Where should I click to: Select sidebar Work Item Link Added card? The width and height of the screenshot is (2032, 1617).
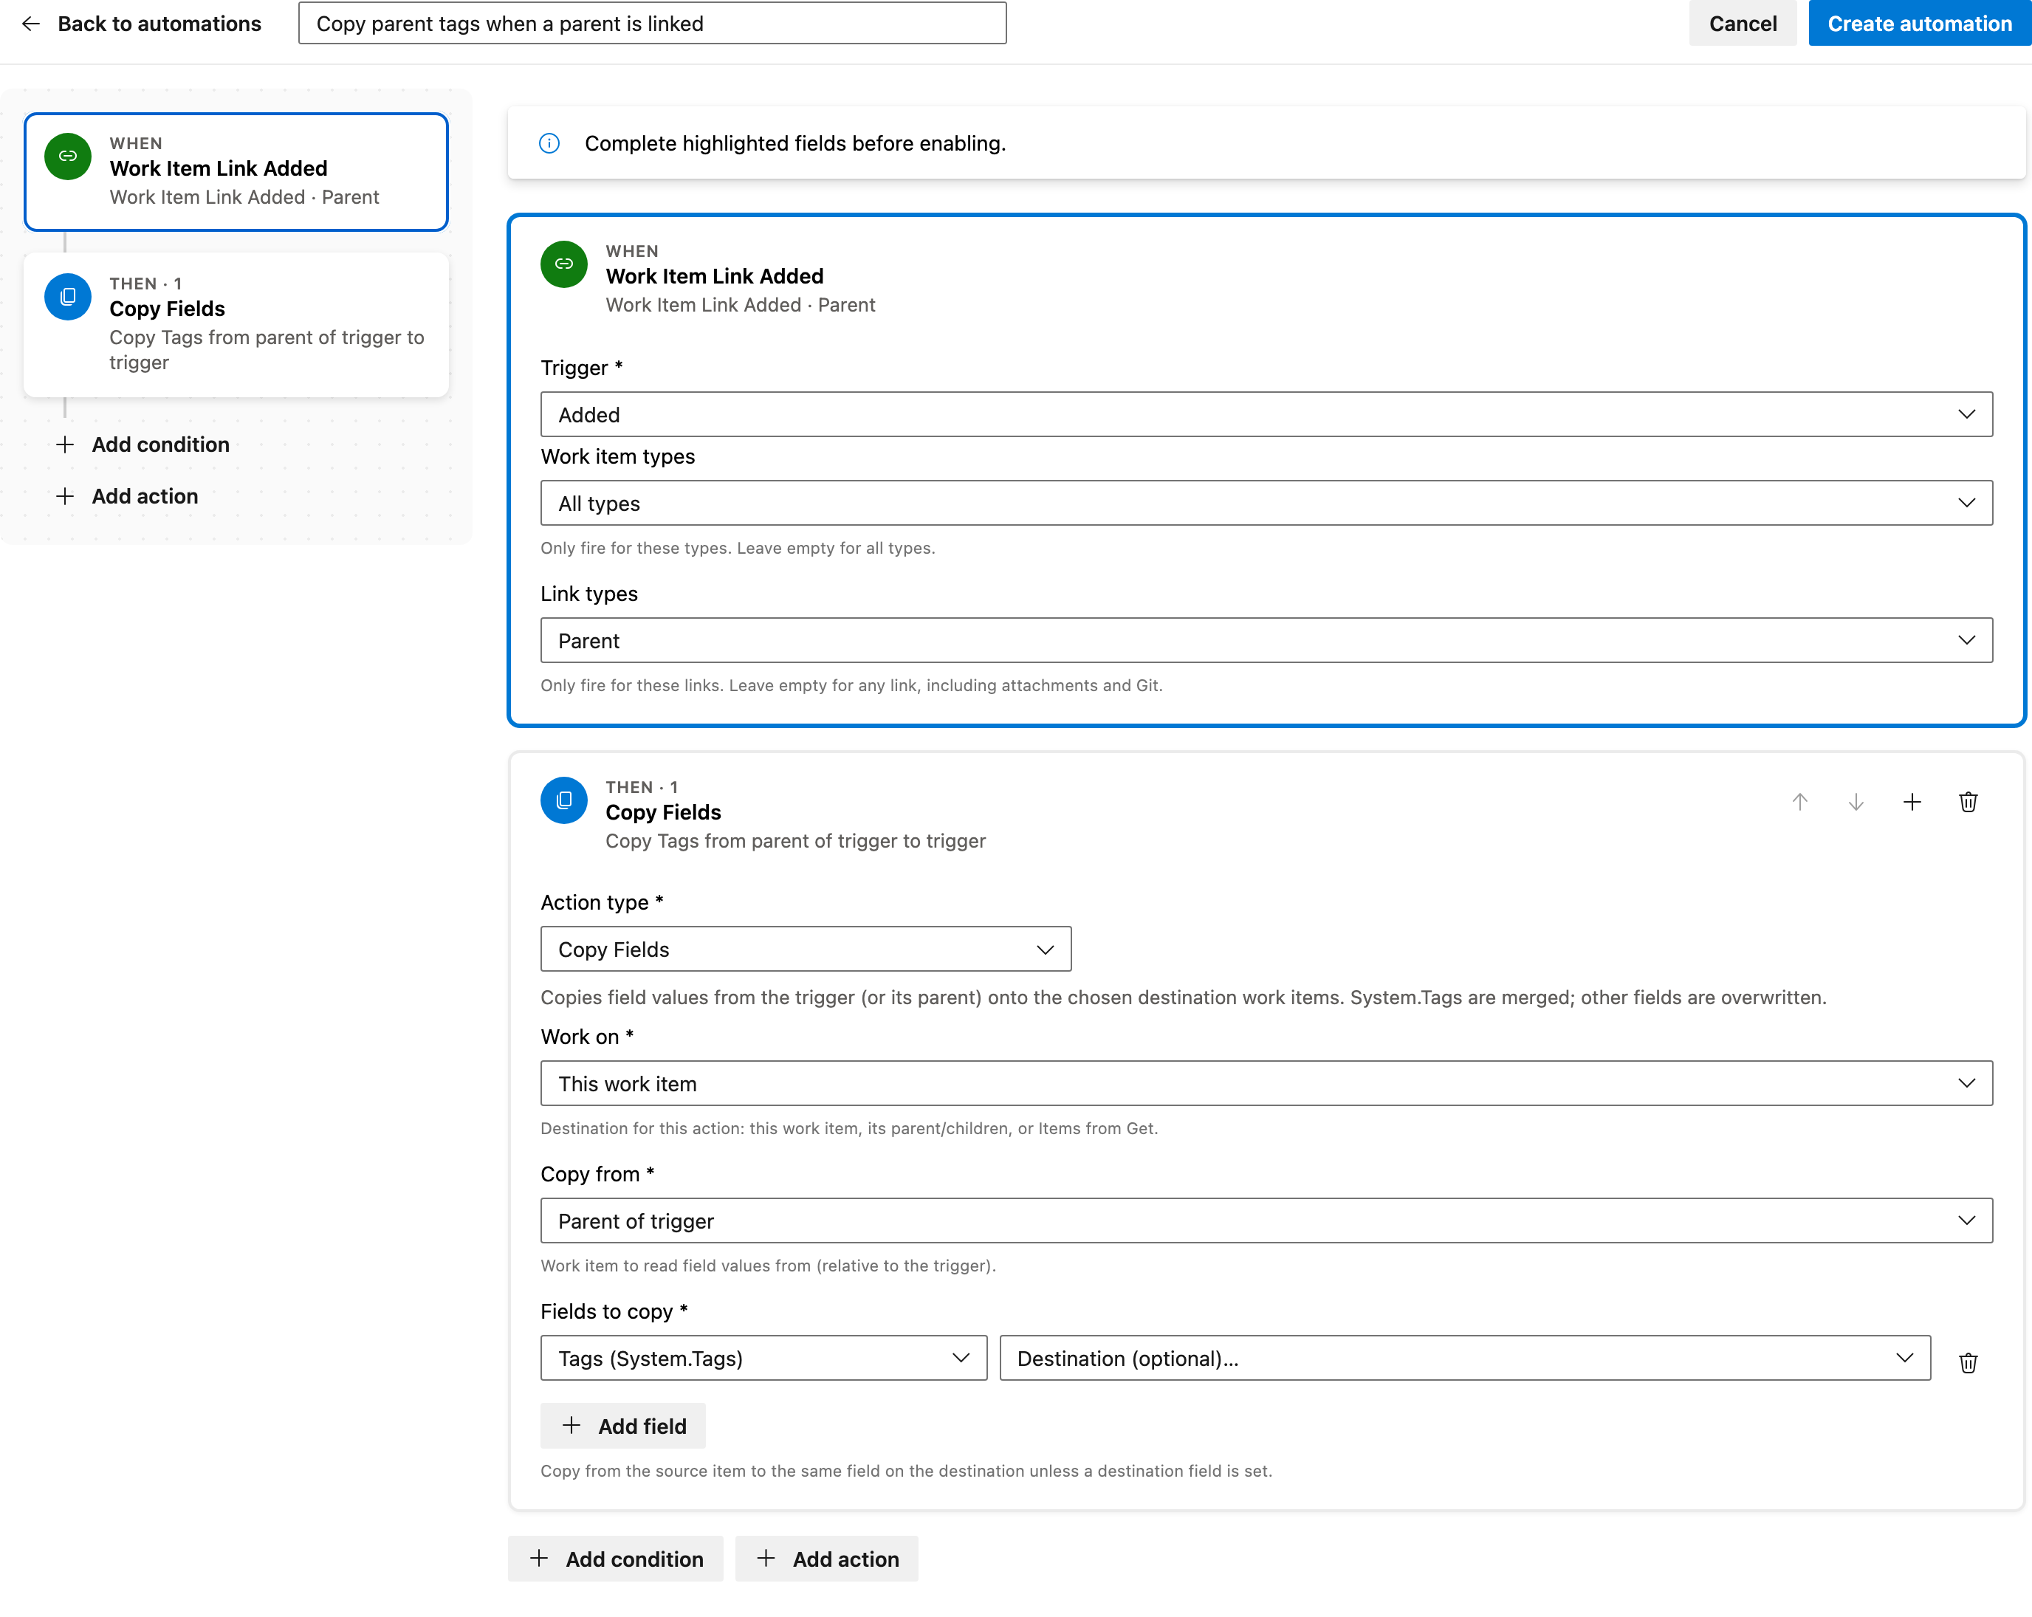[236, 171]
